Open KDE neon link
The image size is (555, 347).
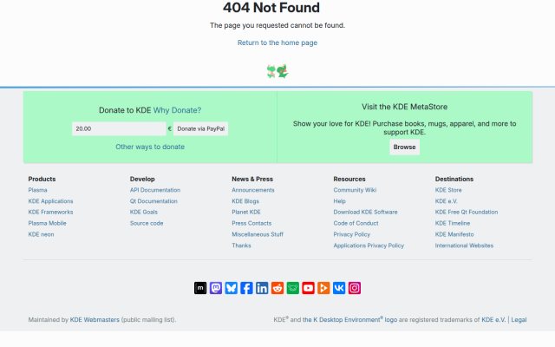(x=41, y=234)
